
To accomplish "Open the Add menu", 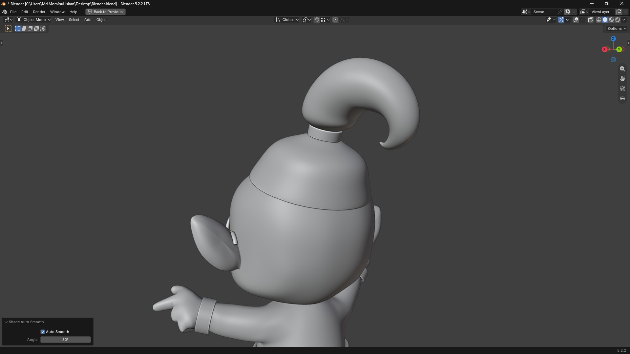I will (x=88, y=20).
